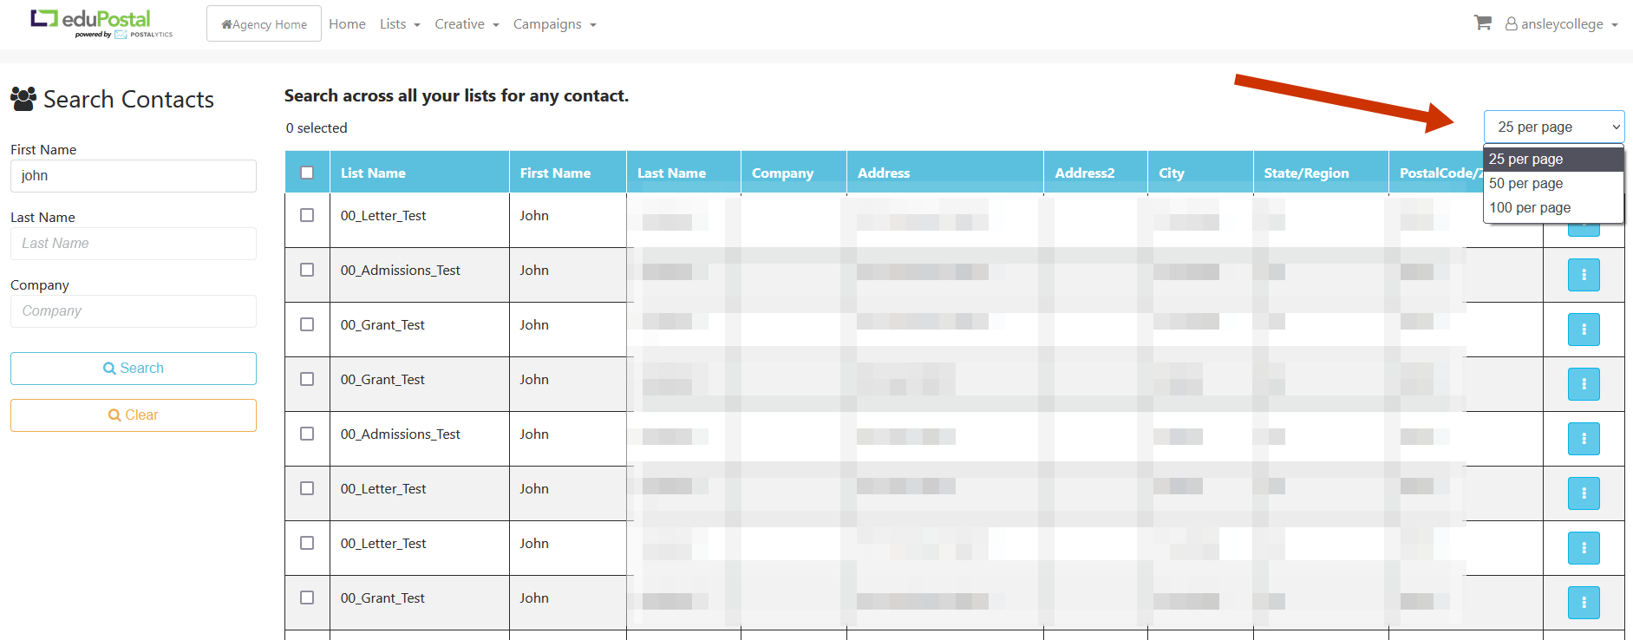Click 00_Admissions_Test in the second row
1633x640 pixels.
(x=400, y=270)
